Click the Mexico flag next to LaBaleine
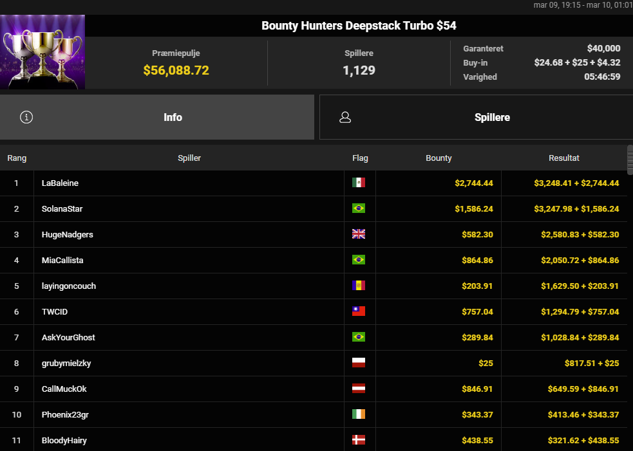The image size is (633, 451). (x=359, y=183)
